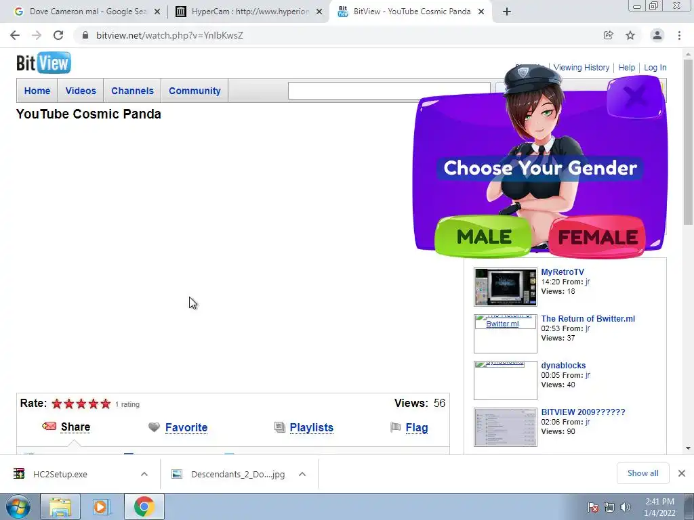Viewport: 694px width, 520px height.
Task: Click the BitView search input field
Action: (389, 91)
